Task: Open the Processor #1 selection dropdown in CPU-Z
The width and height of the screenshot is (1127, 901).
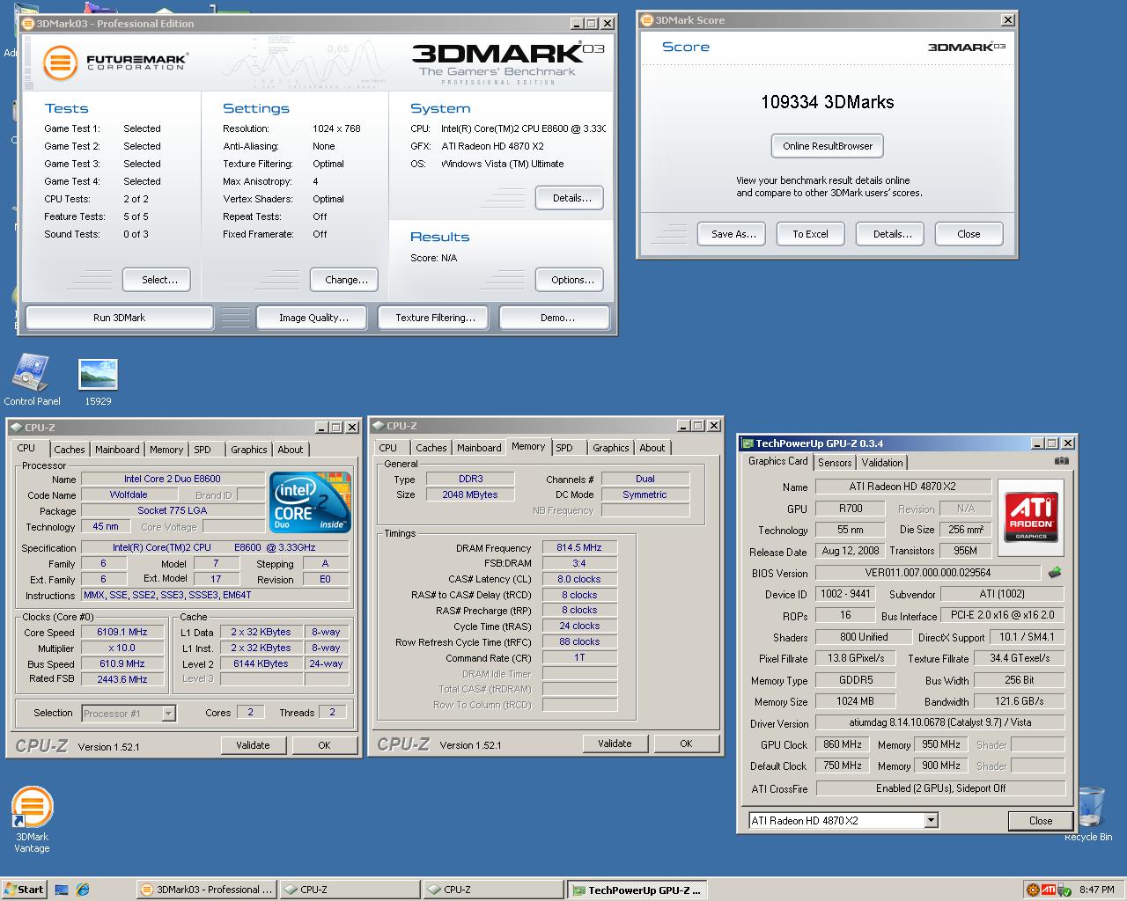Action: (168, 714)
